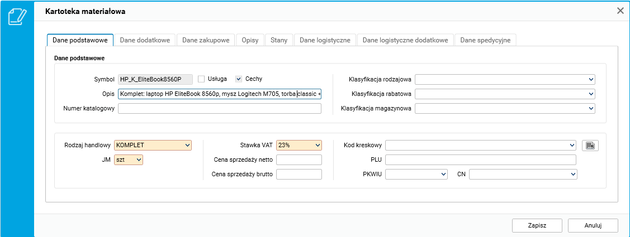Click the barcode generator icon button

point(590,146)
